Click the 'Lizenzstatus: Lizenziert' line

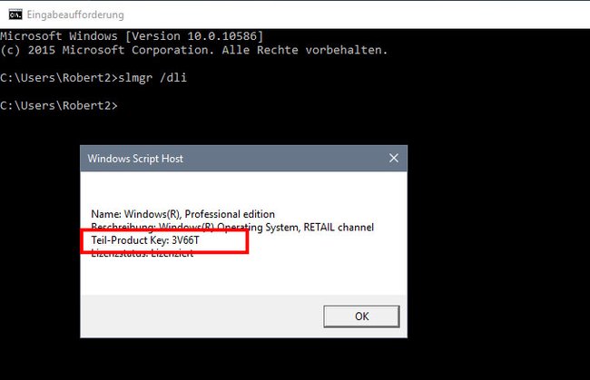(143, 253)
